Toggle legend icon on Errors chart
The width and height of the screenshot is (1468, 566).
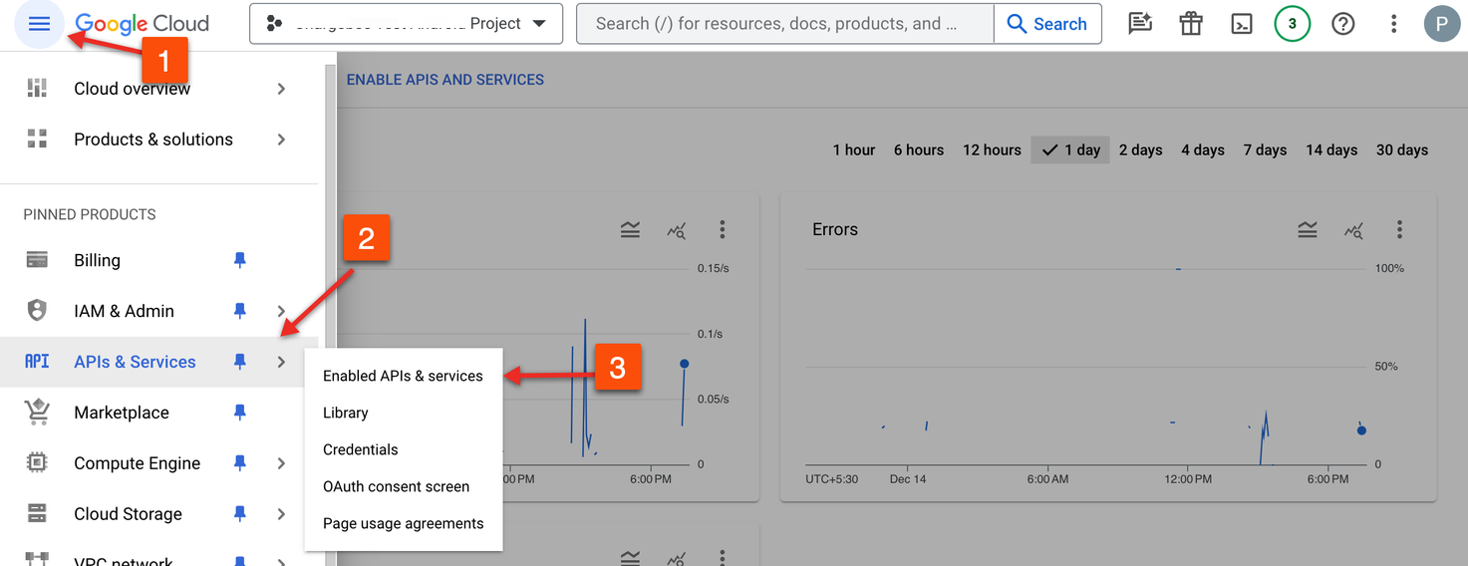click(1308, 230)
